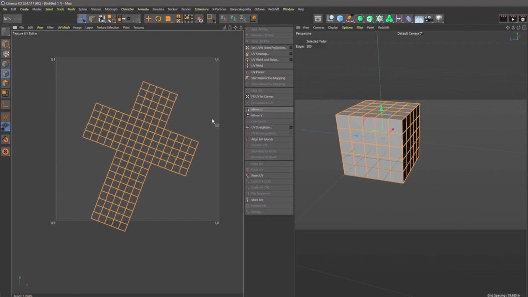
Task: Open the UV Mesh menu
Action: pos(63,27)
